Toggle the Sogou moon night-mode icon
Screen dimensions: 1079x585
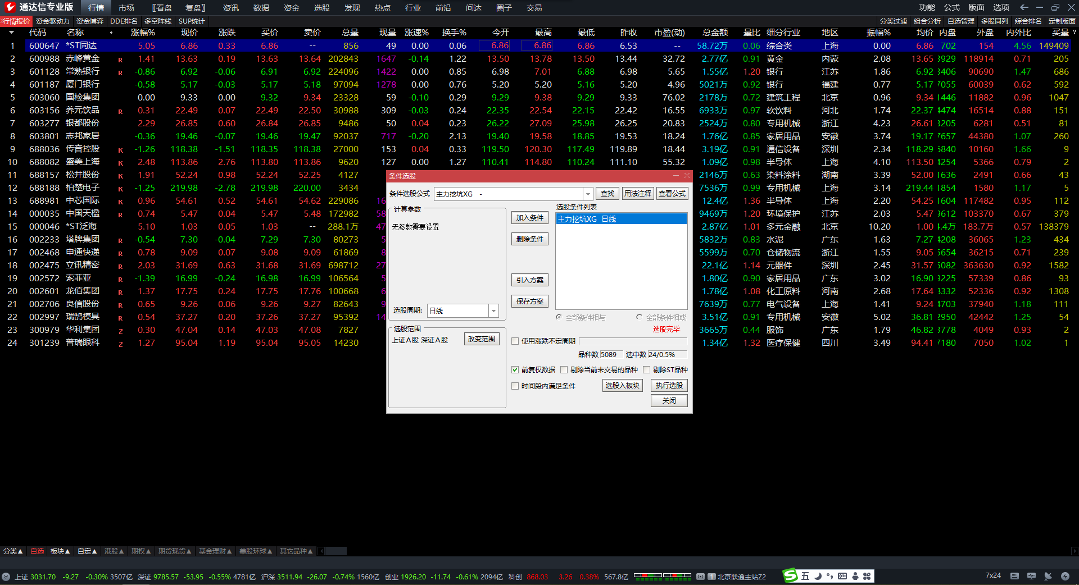click(818, 576)
